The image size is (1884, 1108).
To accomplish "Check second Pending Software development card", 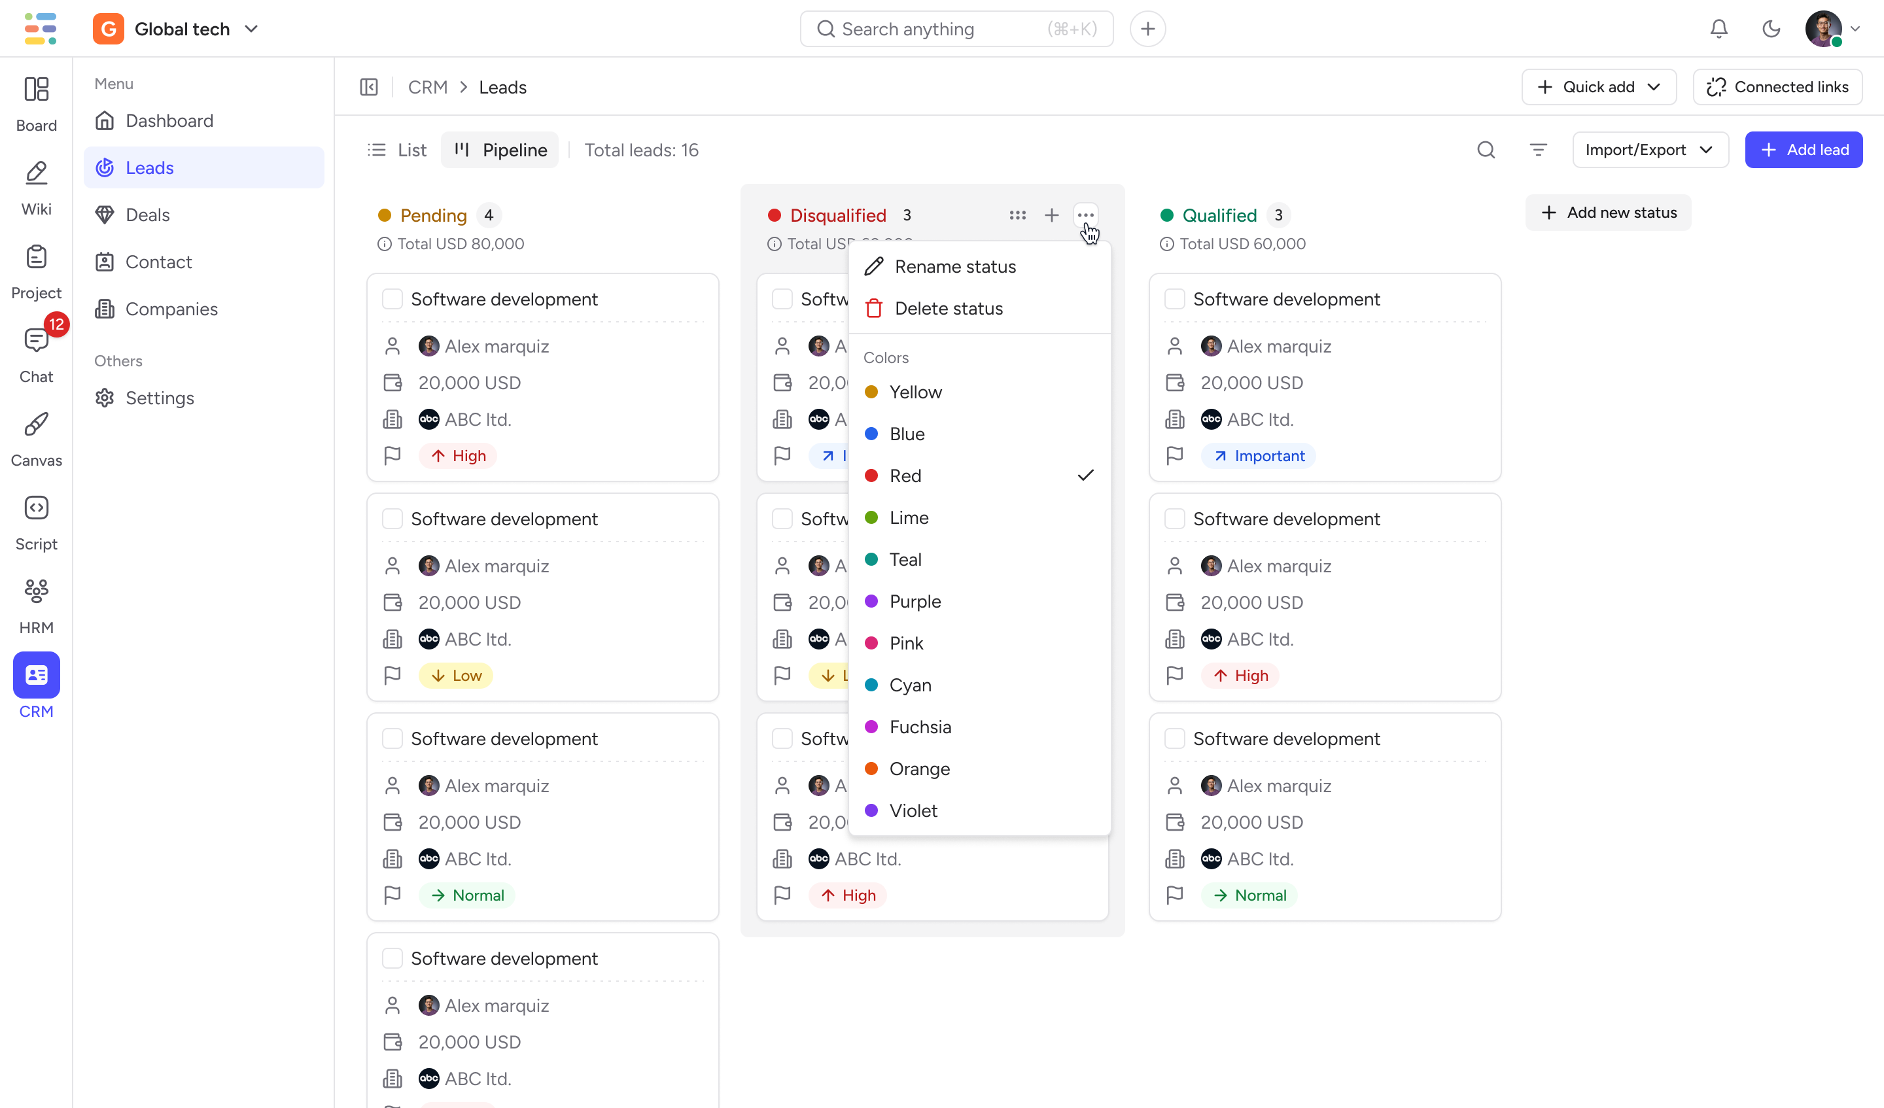I will click(392, 519).
